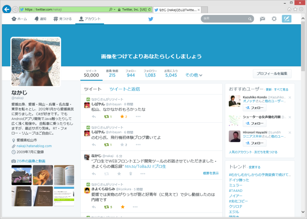307x219 pixels.
Task: Click the search magnifier icon
Action: point(250,19)
